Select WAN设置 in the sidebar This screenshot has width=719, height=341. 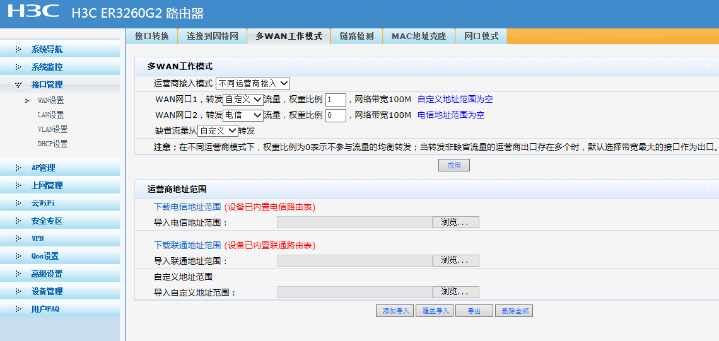tap(50, 101)
